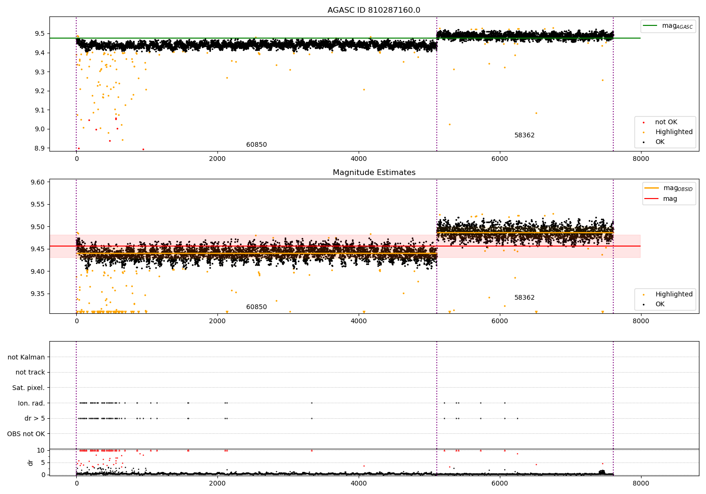
Task: Click the 9.60 y-tick on middle plot
Action: 38,183
